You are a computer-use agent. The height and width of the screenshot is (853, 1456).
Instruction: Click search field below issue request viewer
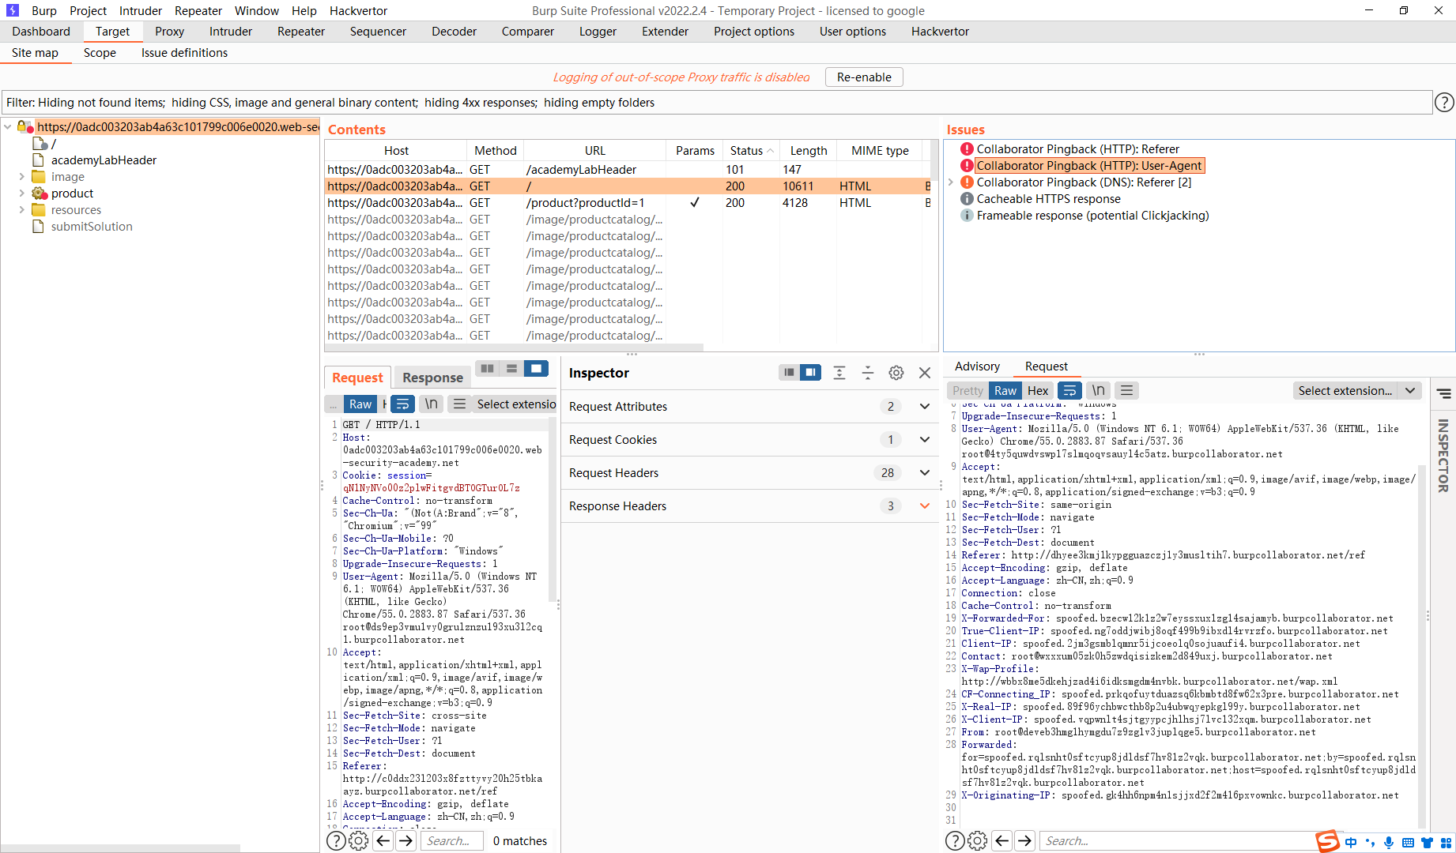(x=1178, y=841)
